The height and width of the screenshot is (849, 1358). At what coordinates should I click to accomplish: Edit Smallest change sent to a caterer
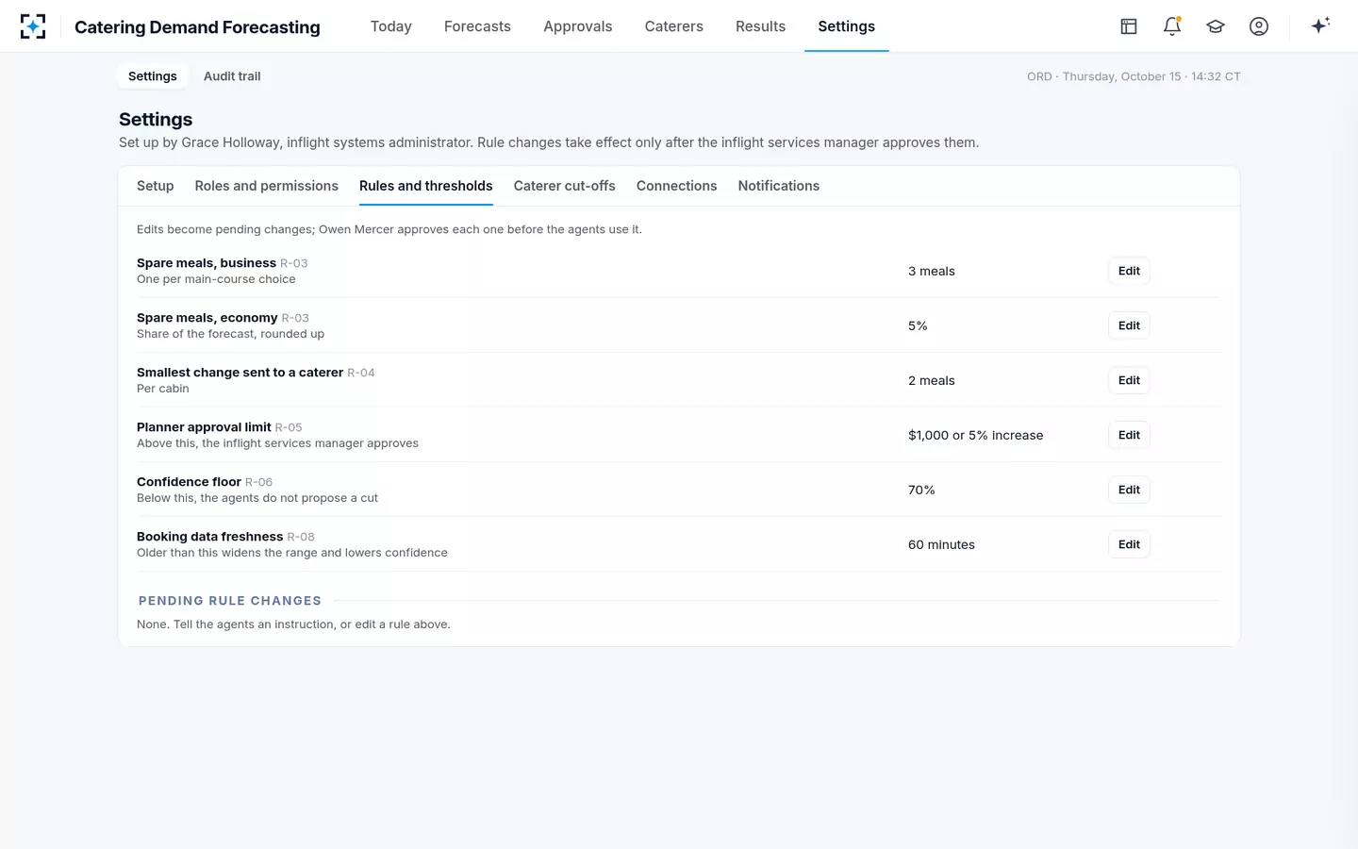click(1129, 380)
